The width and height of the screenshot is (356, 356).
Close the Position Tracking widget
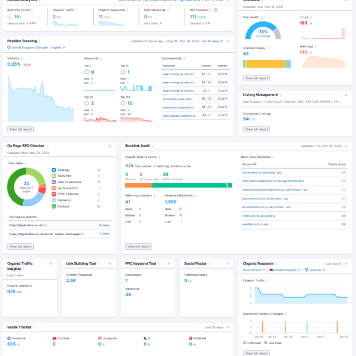[227, 41]
